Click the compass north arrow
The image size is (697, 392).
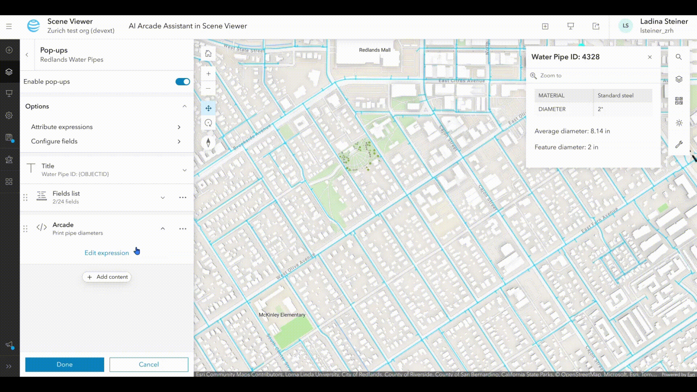[208, 143]
